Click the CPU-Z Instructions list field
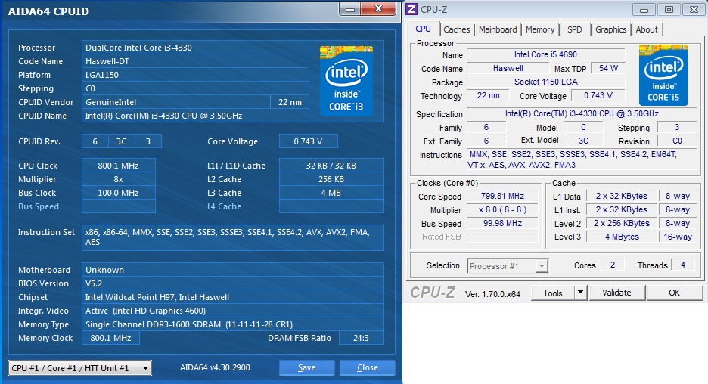Image resolution: width=708 pixels, height=384 pixels. pos(582,159)
